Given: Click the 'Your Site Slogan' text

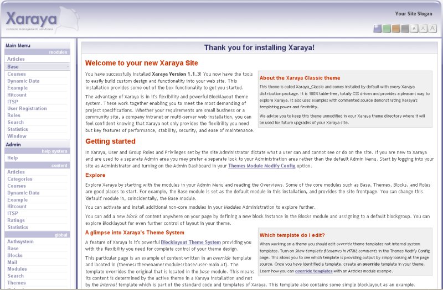Looking at the screenshot, I should coord(414,13).
